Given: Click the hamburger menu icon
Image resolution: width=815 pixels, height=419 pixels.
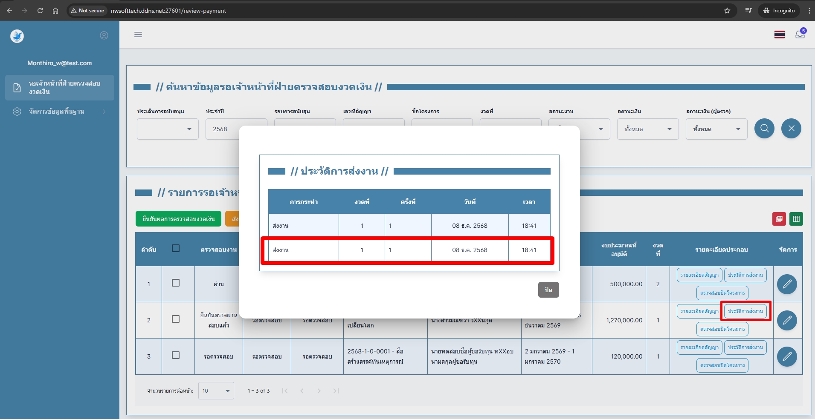Looking at the screenshot, I should (138, 34).
